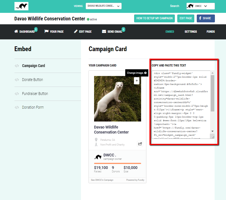Click the DWCC campaign owner avatar

click(x=98, y=157)
